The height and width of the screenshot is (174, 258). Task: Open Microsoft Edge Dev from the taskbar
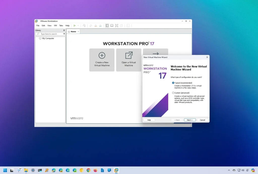tap(75, 170)
